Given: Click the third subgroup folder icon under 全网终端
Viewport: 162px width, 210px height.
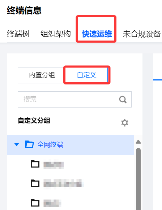Looking at the screenshot, I should (x=35, y=203).
